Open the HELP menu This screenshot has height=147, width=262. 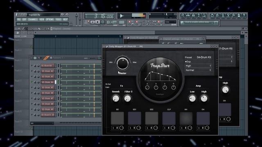point(65,20)
